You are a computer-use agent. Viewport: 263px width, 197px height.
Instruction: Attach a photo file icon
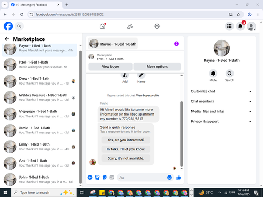point(97,178)
